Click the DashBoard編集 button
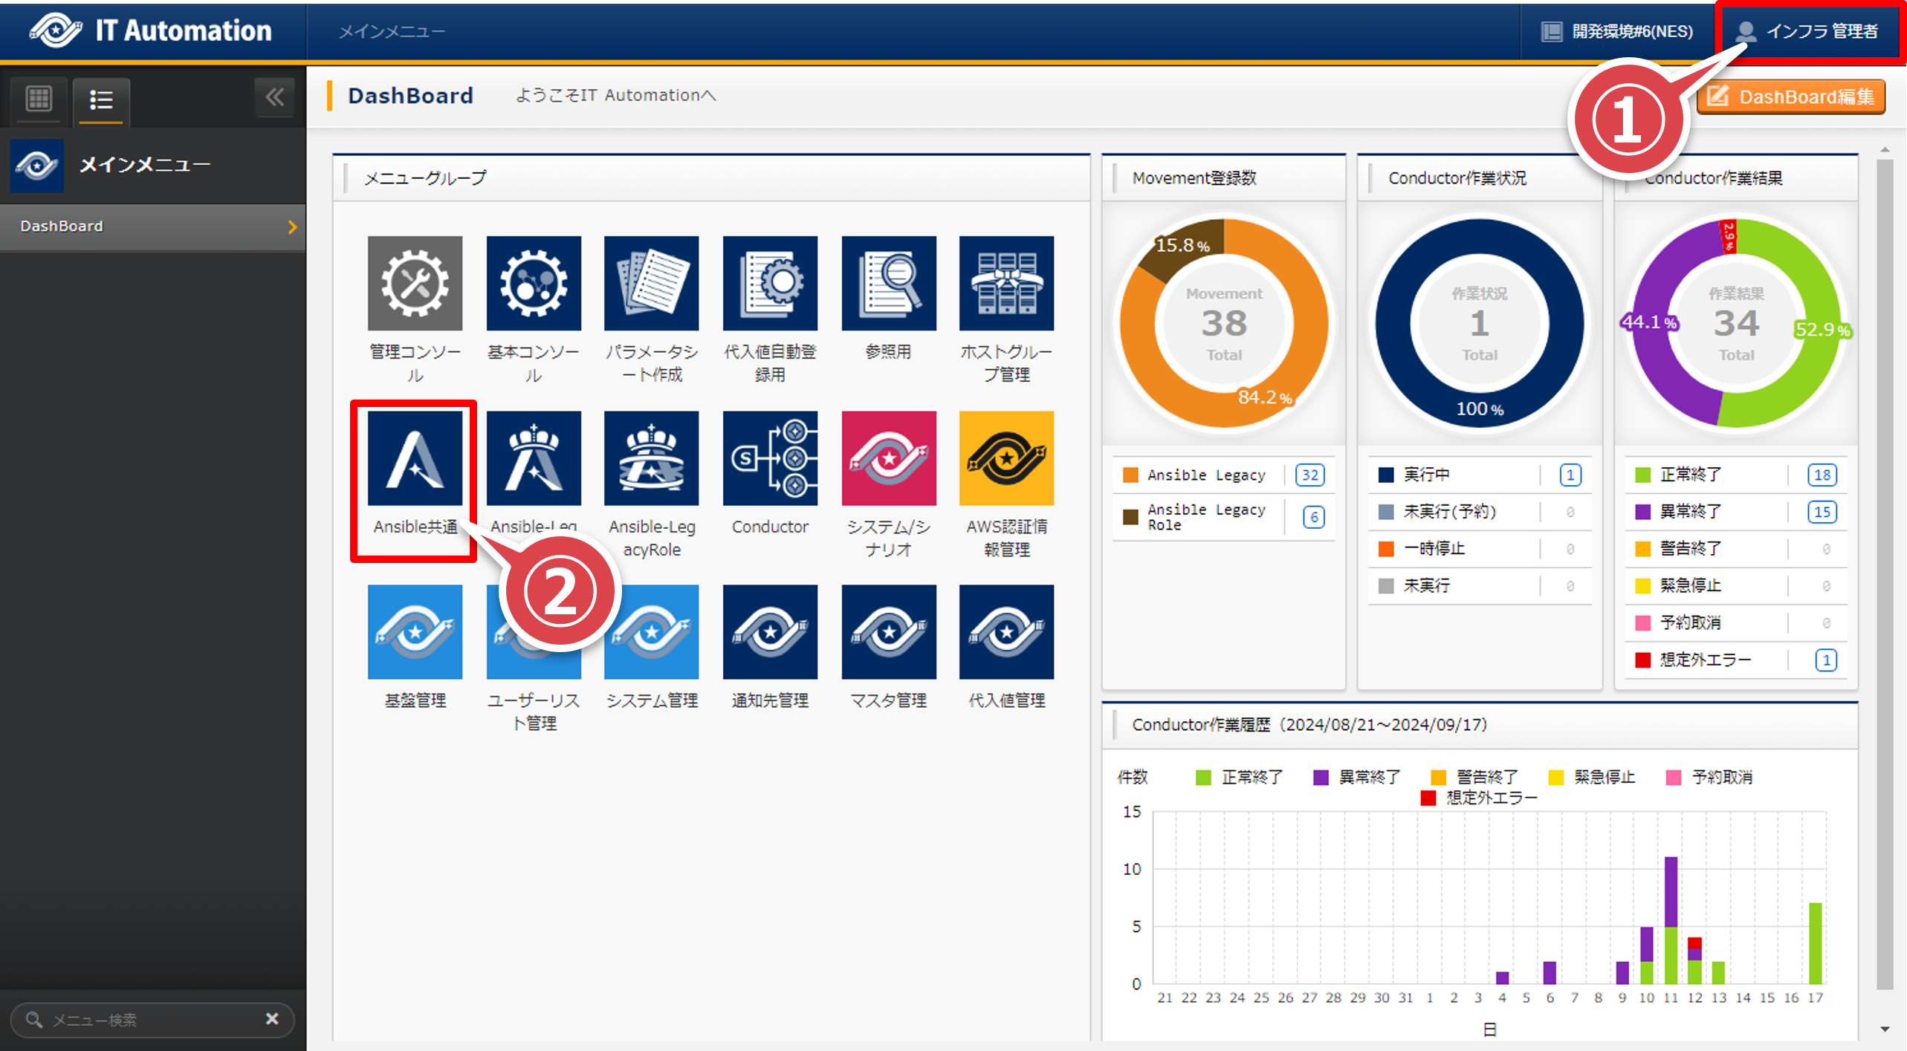The width and height of the screenshot is (1907, 1051). coord(1791,97)
